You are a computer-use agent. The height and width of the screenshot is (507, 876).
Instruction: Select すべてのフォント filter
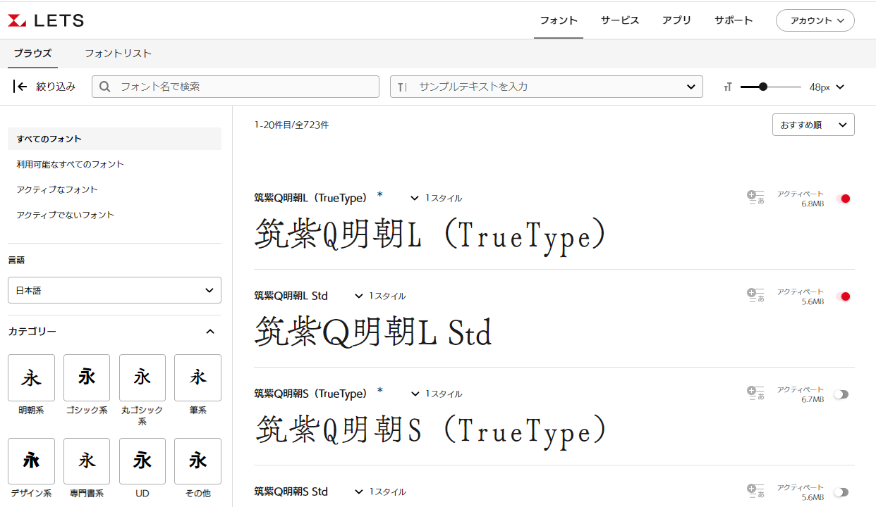[114, 139]
